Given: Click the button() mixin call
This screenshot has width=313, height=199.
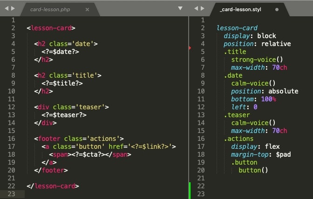Looking at the screenshot, I should tap(253, 170).
